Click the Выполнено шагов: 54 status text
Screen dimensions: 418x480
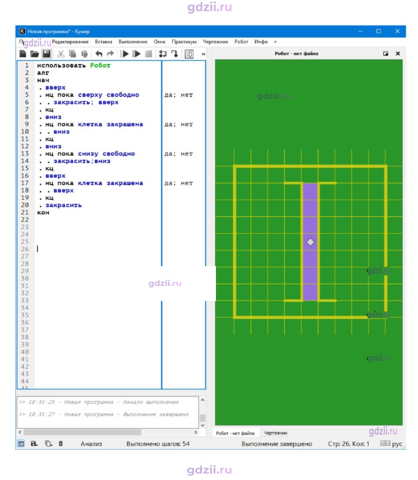[158, 444]
